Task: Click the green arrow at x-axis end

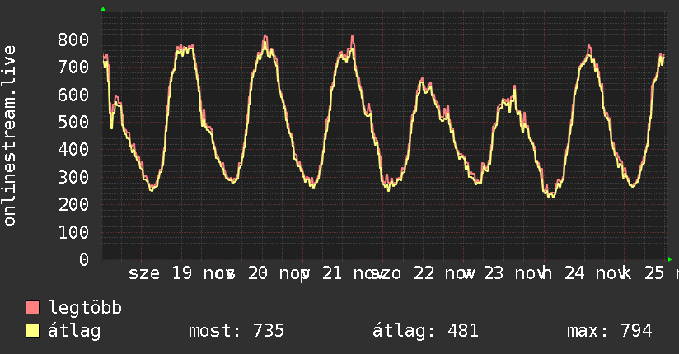Action: point(670,259)
